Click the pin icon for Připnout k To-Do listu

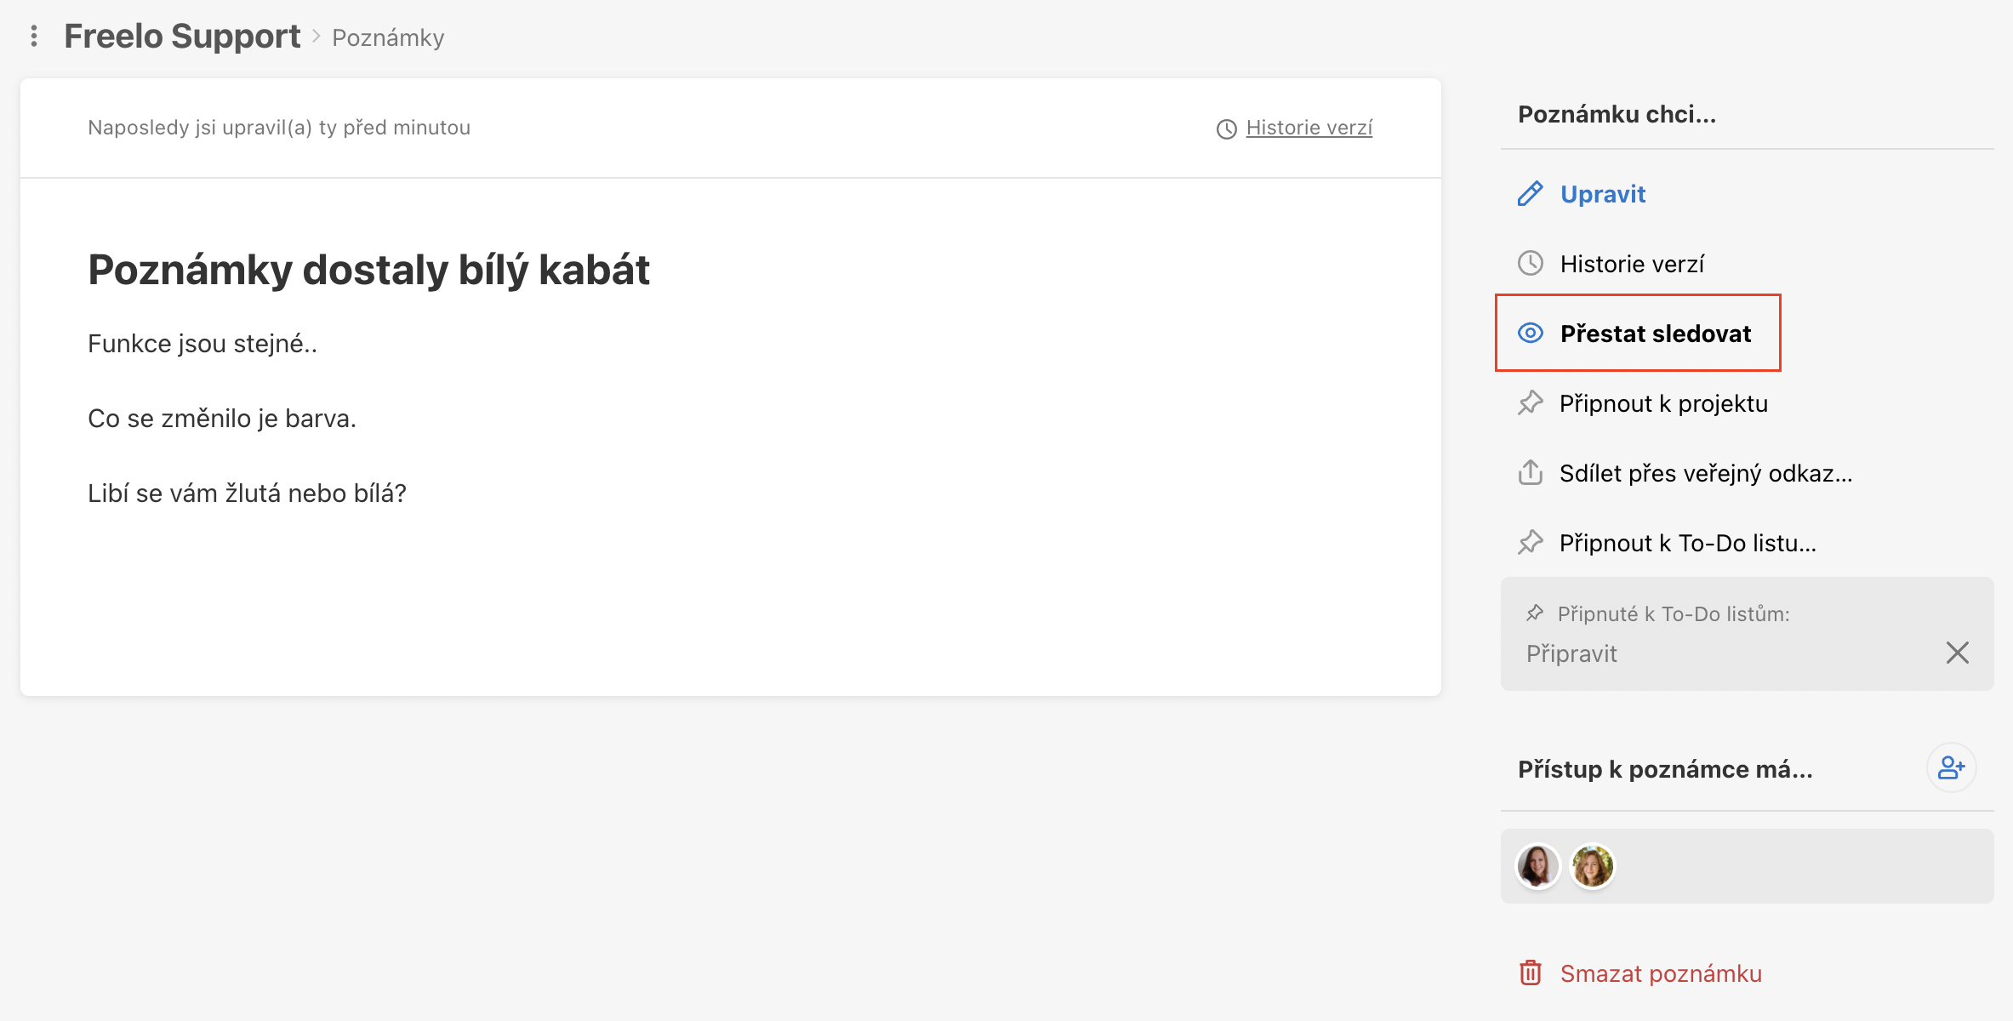1530,542
